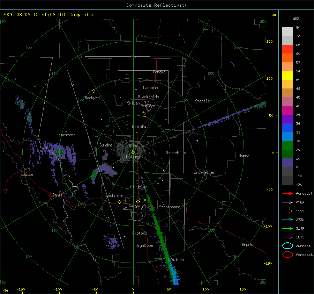The width and height of the screenshot is (314, 294).
Task: Click the Banff label
Action: (x=58, y=195)
